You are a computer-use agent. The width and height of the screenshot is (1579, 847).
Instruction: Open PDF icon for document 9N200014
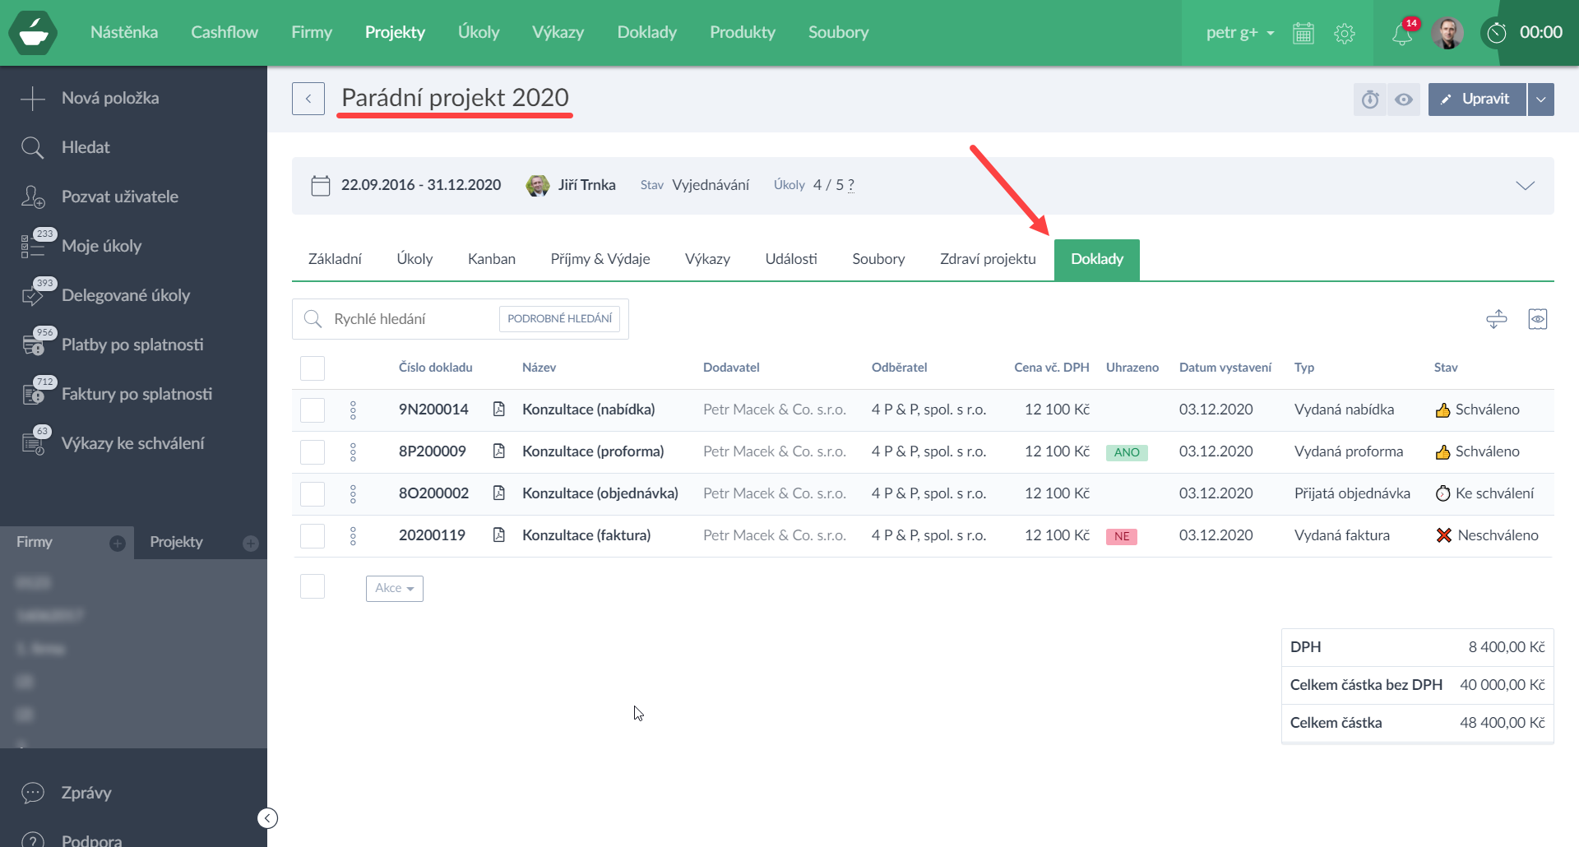point(498,410)
